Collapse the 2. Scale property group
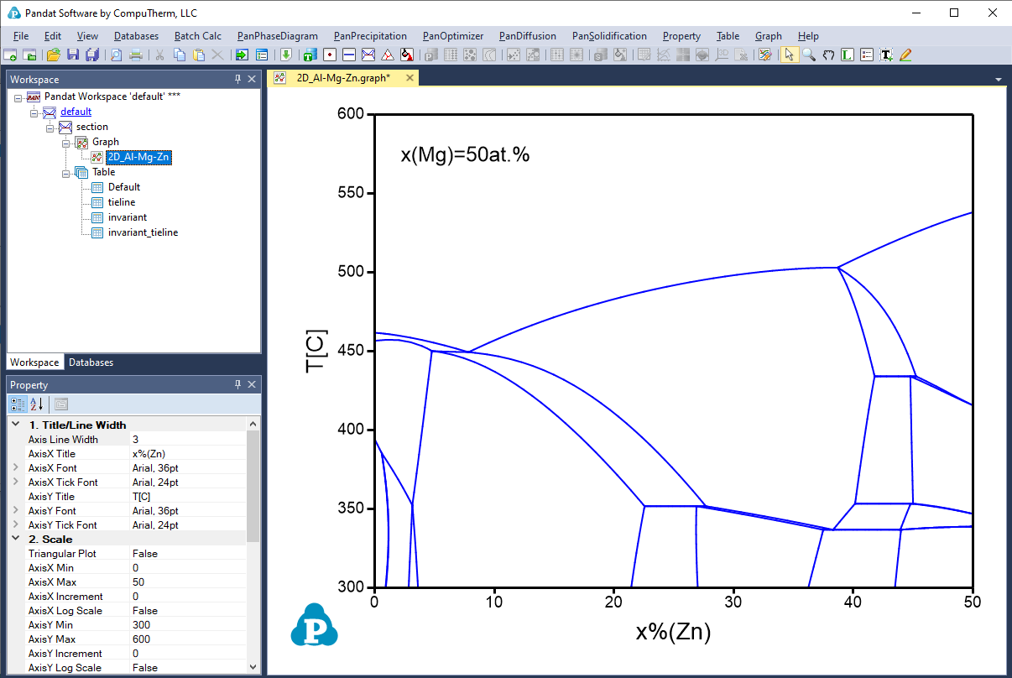Image resolution: width=1012 pixels, height=678 pixels. 16,539
